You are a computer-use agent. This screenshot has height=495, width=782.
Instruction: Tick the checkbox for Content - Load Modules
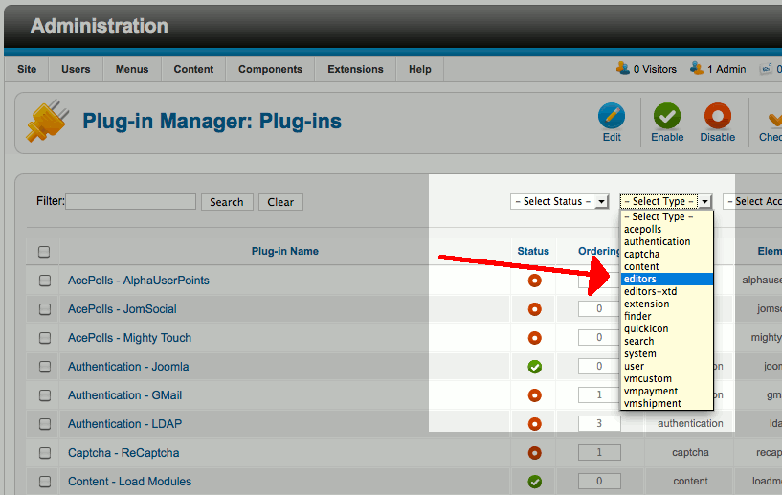point(45,482)
